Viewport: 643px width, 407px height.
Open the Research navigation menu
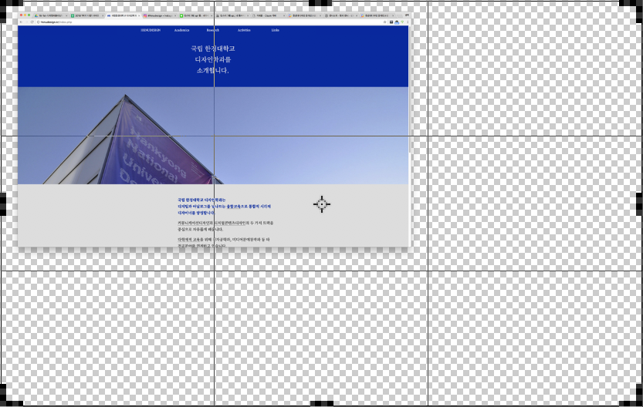(x=212, y=30)
